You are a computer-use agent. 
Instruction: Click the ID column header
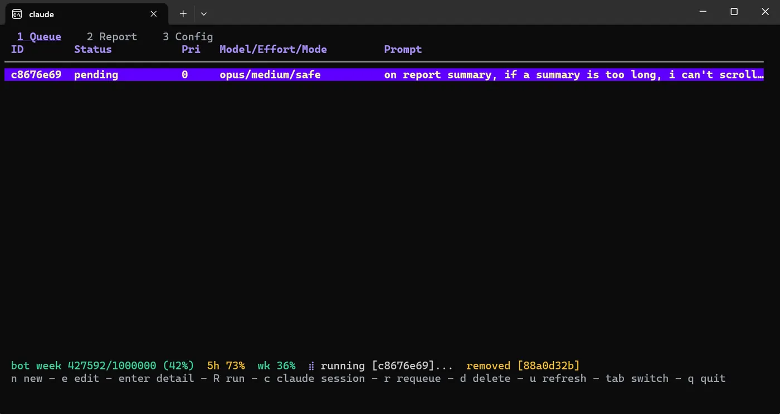coord(17,50)
